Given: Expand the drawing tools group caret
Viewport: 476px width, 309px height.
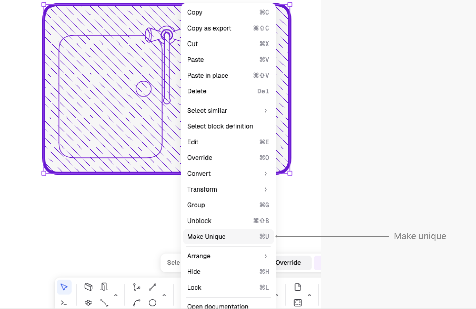Looking at the screenshot, I should (x=164, y=295).
